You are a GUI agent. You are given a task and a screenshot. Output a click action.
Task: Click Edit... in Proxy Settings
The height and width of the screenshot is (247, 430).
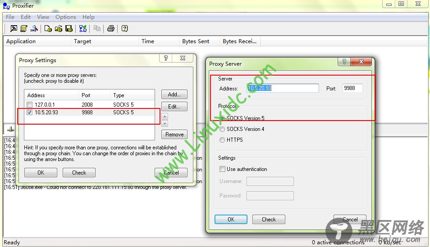click(x=174, y=107)
